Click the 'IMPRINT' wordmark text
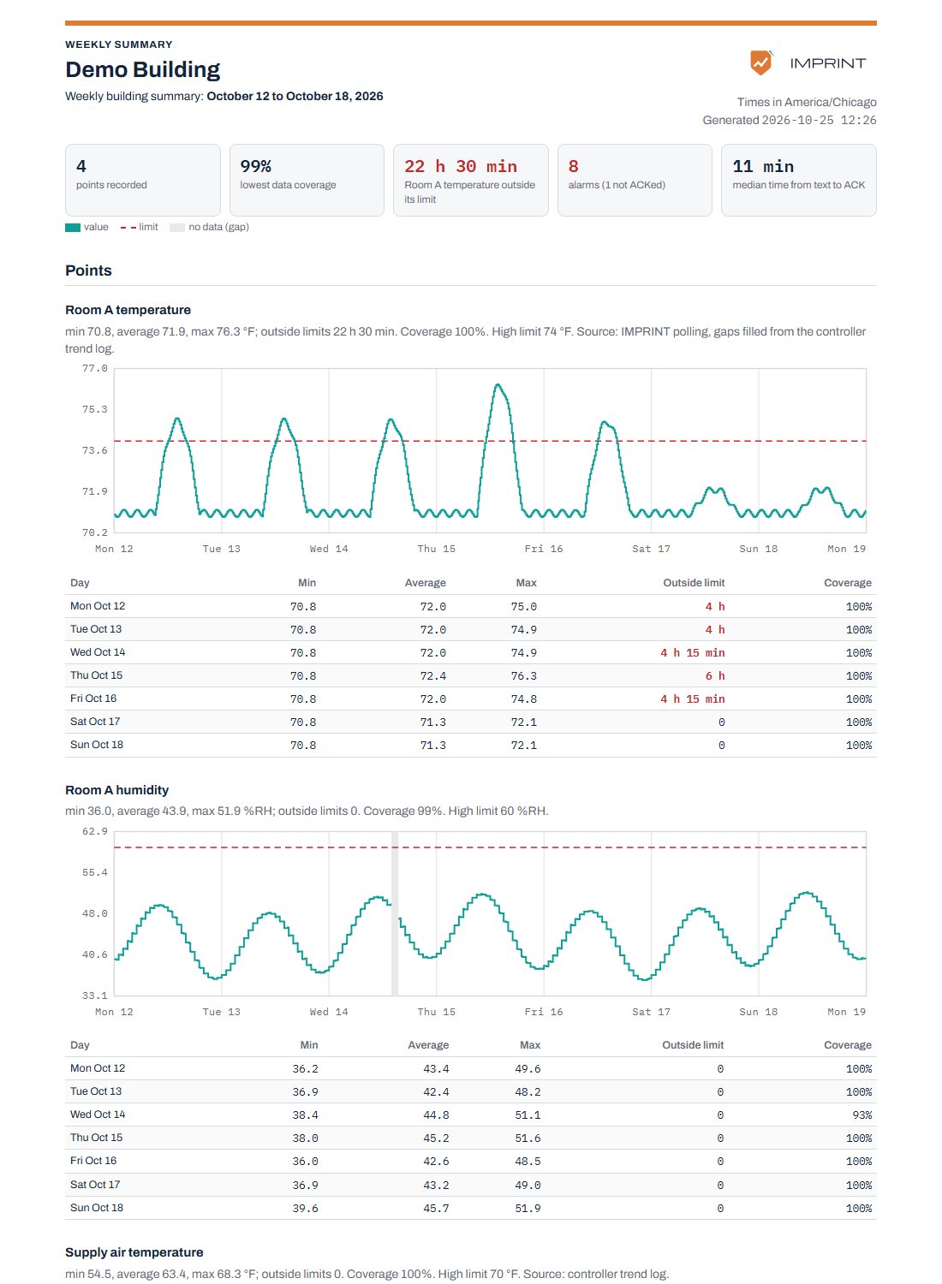Viewport: 942px width, 1284px height. [x=828, y=63]
